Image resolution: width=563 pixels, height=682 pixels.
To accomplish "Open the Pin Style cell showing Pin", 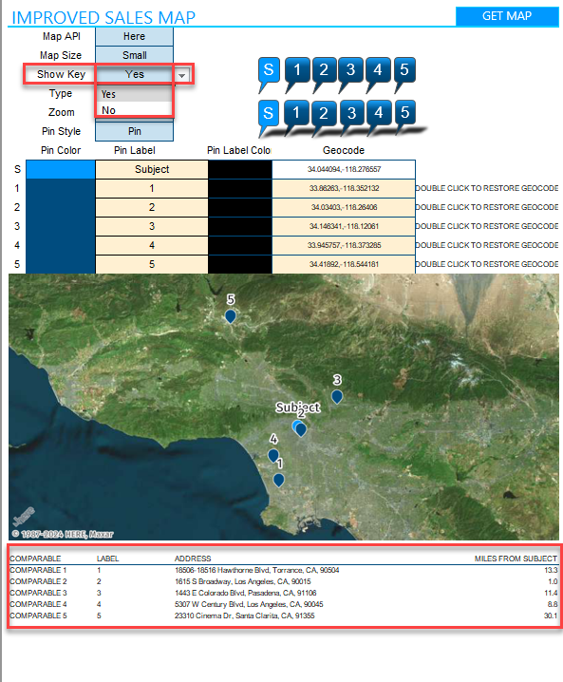I will pyautogui.click(x=134, y=131).
